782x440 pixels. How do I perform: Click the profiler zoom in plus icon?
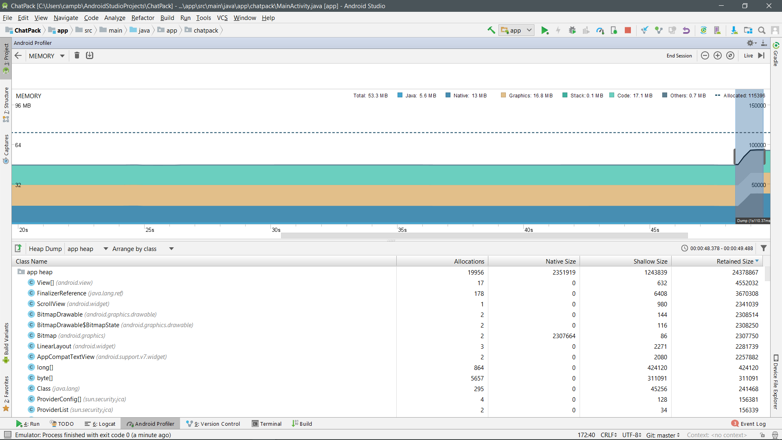718,55
